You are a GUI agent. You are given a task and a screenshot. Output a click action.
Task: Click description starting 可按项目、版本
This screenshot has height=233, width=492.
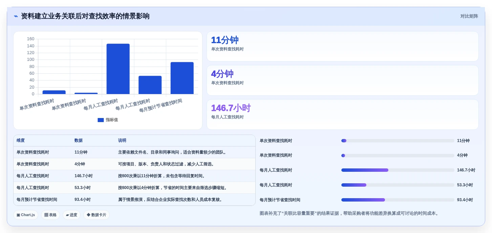tap(167, 164)
